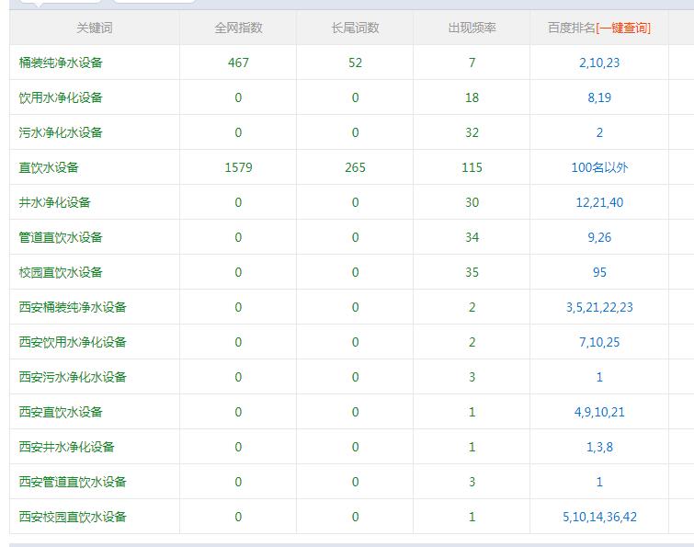The height and width of the screenshot is (547, 694).
Task: Click ranking value 12,21,40
Action: [599, 202]
